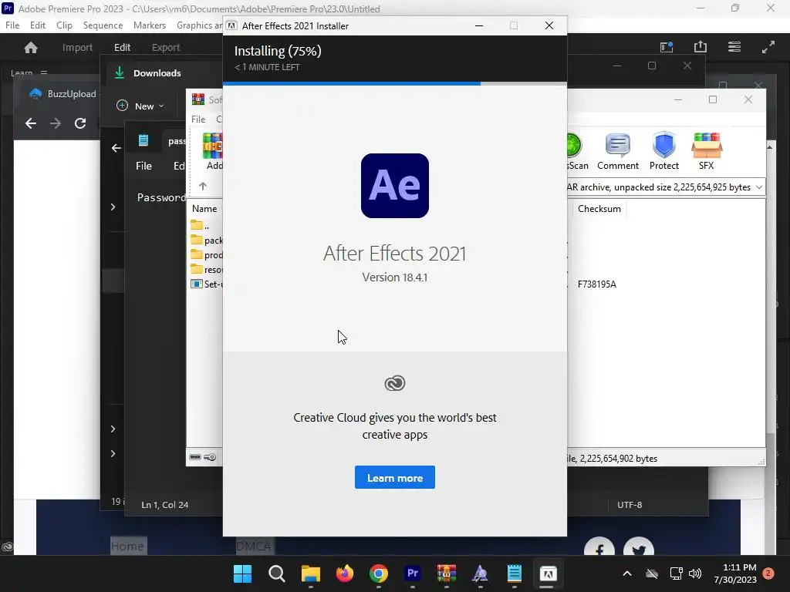Click Downloads tab title in File Explorer
This screenshot has height=592, width=790.
pos(157,73)
